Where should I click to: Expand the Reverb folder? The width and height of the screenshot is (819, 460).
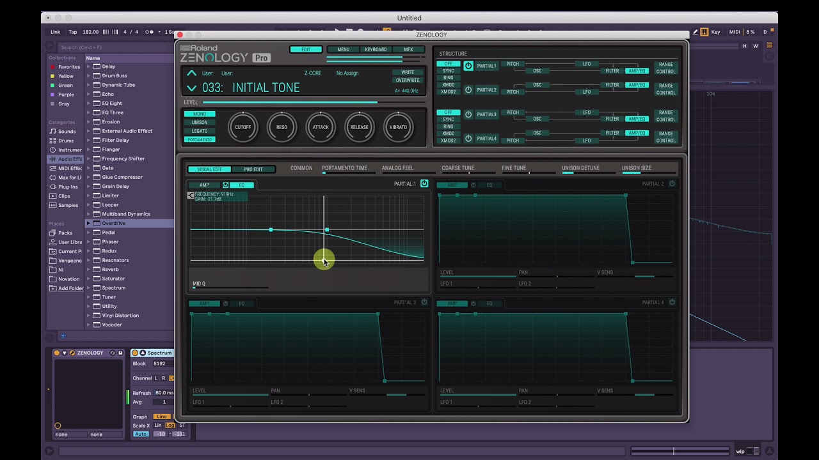click(x=89, y=270)
